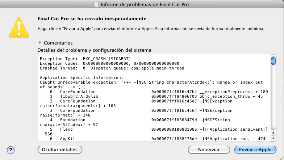Open help with the question mark button
Image resolution: width=284 pixels, height=160 pixels.
[x=11, y=150]
